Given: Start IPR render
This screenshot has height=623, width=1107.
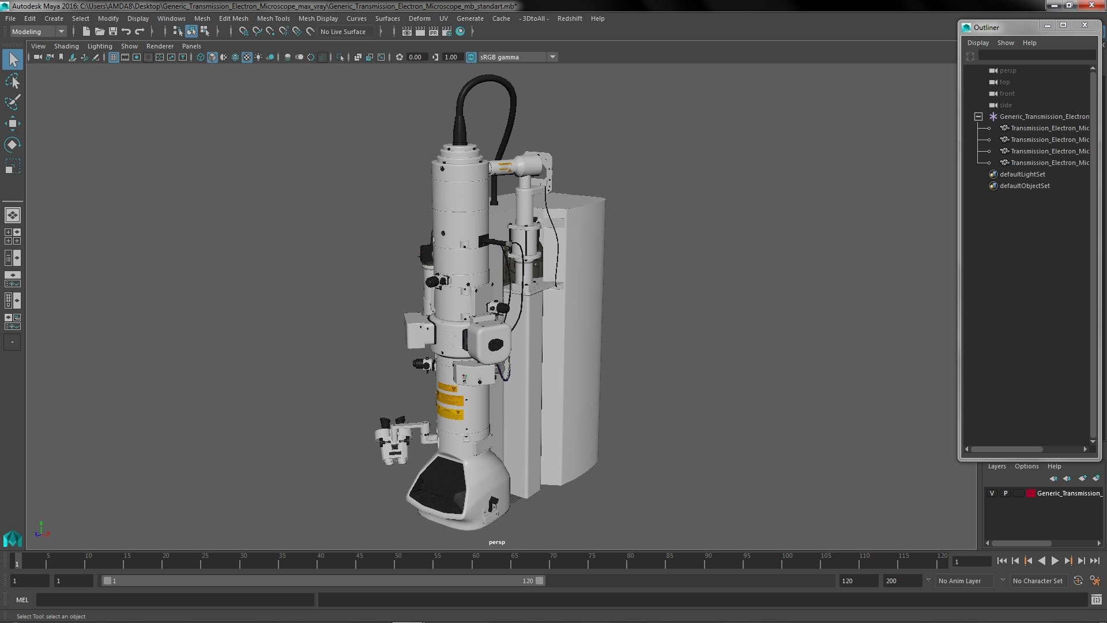Looking at the screenshot, I should tap(434, 32).
